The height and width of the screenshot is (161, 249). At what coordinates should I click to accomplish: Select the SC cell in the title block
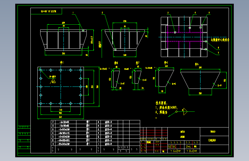(174, 147)
